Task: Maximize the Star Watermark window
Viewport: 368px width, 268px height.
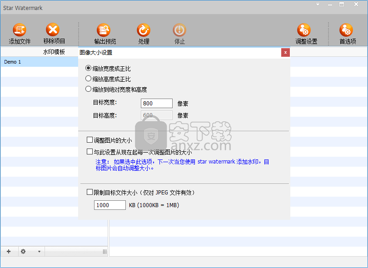Action: pos(342,4)
